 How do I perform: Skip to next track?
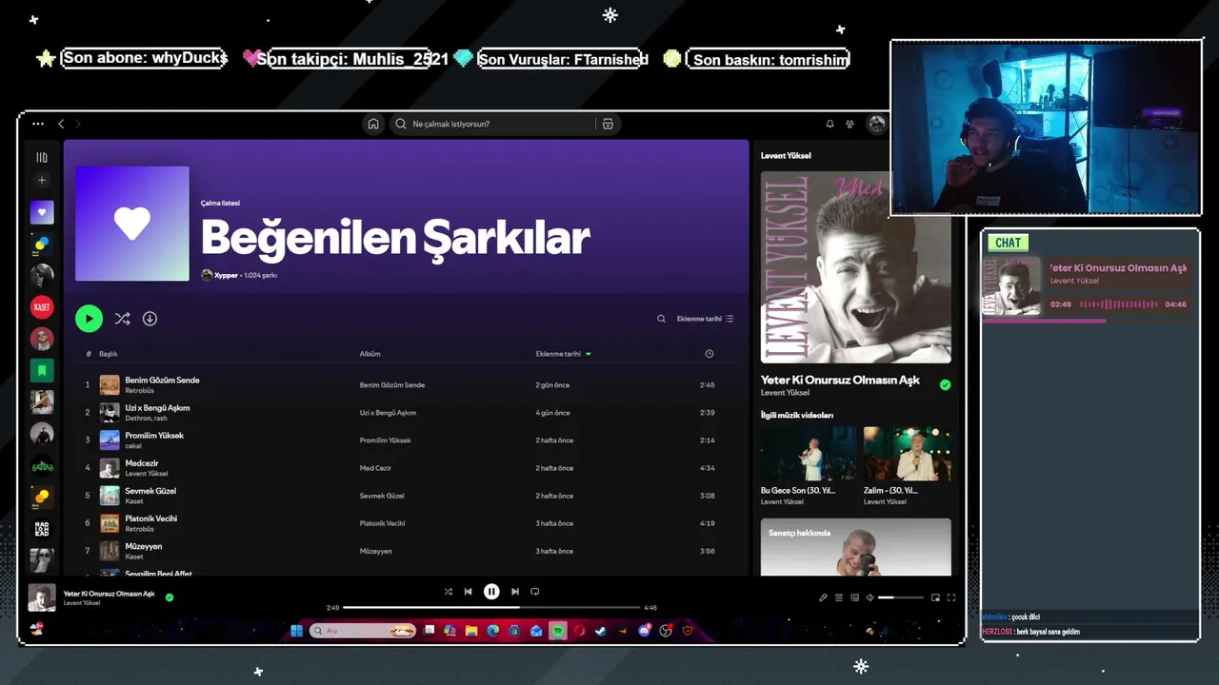tap(514, 592)
